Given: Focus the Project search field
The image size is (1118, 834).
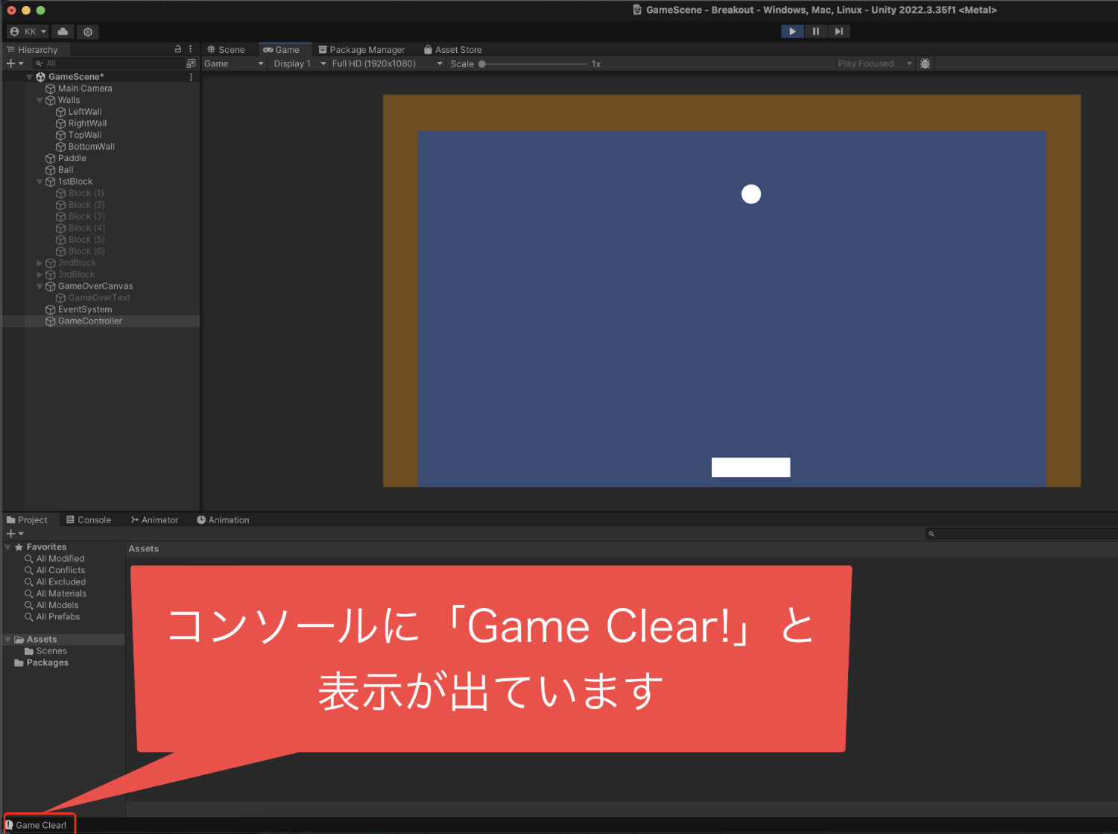Looking at the screenshot, I should (x=1021, y=534).
